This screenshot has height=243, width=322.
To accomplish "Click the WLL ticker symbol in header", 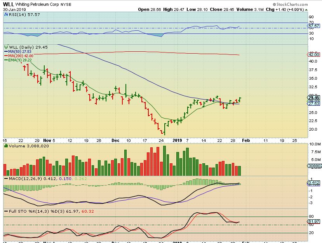I will [8, 4].
